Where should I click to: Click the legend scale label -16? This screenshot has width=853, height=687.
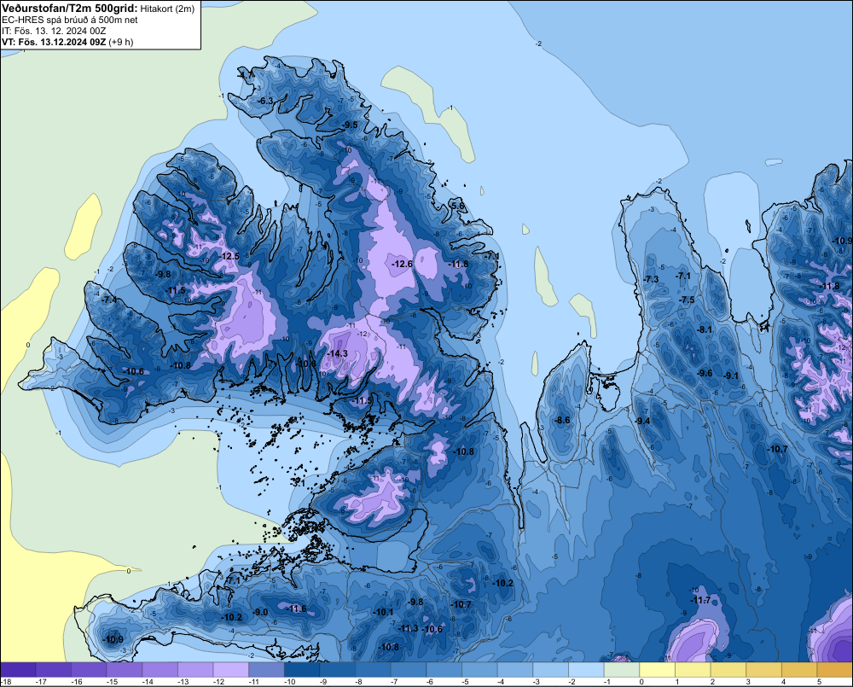(x=77, y=682)
